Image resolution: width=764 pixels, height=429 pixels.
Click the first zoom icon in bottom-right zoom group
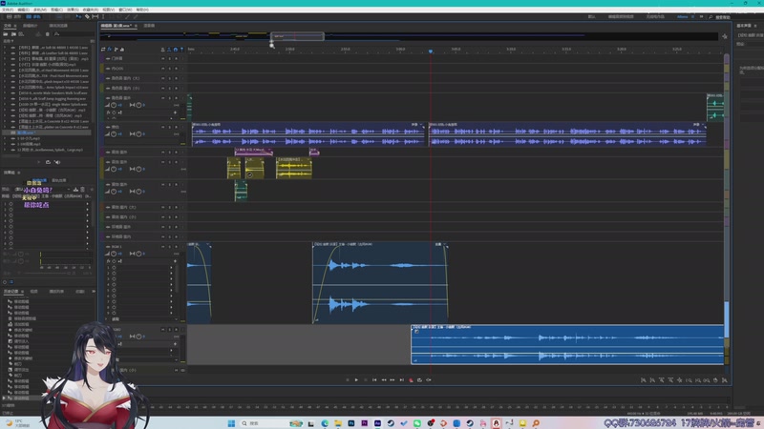pos(643,379)
